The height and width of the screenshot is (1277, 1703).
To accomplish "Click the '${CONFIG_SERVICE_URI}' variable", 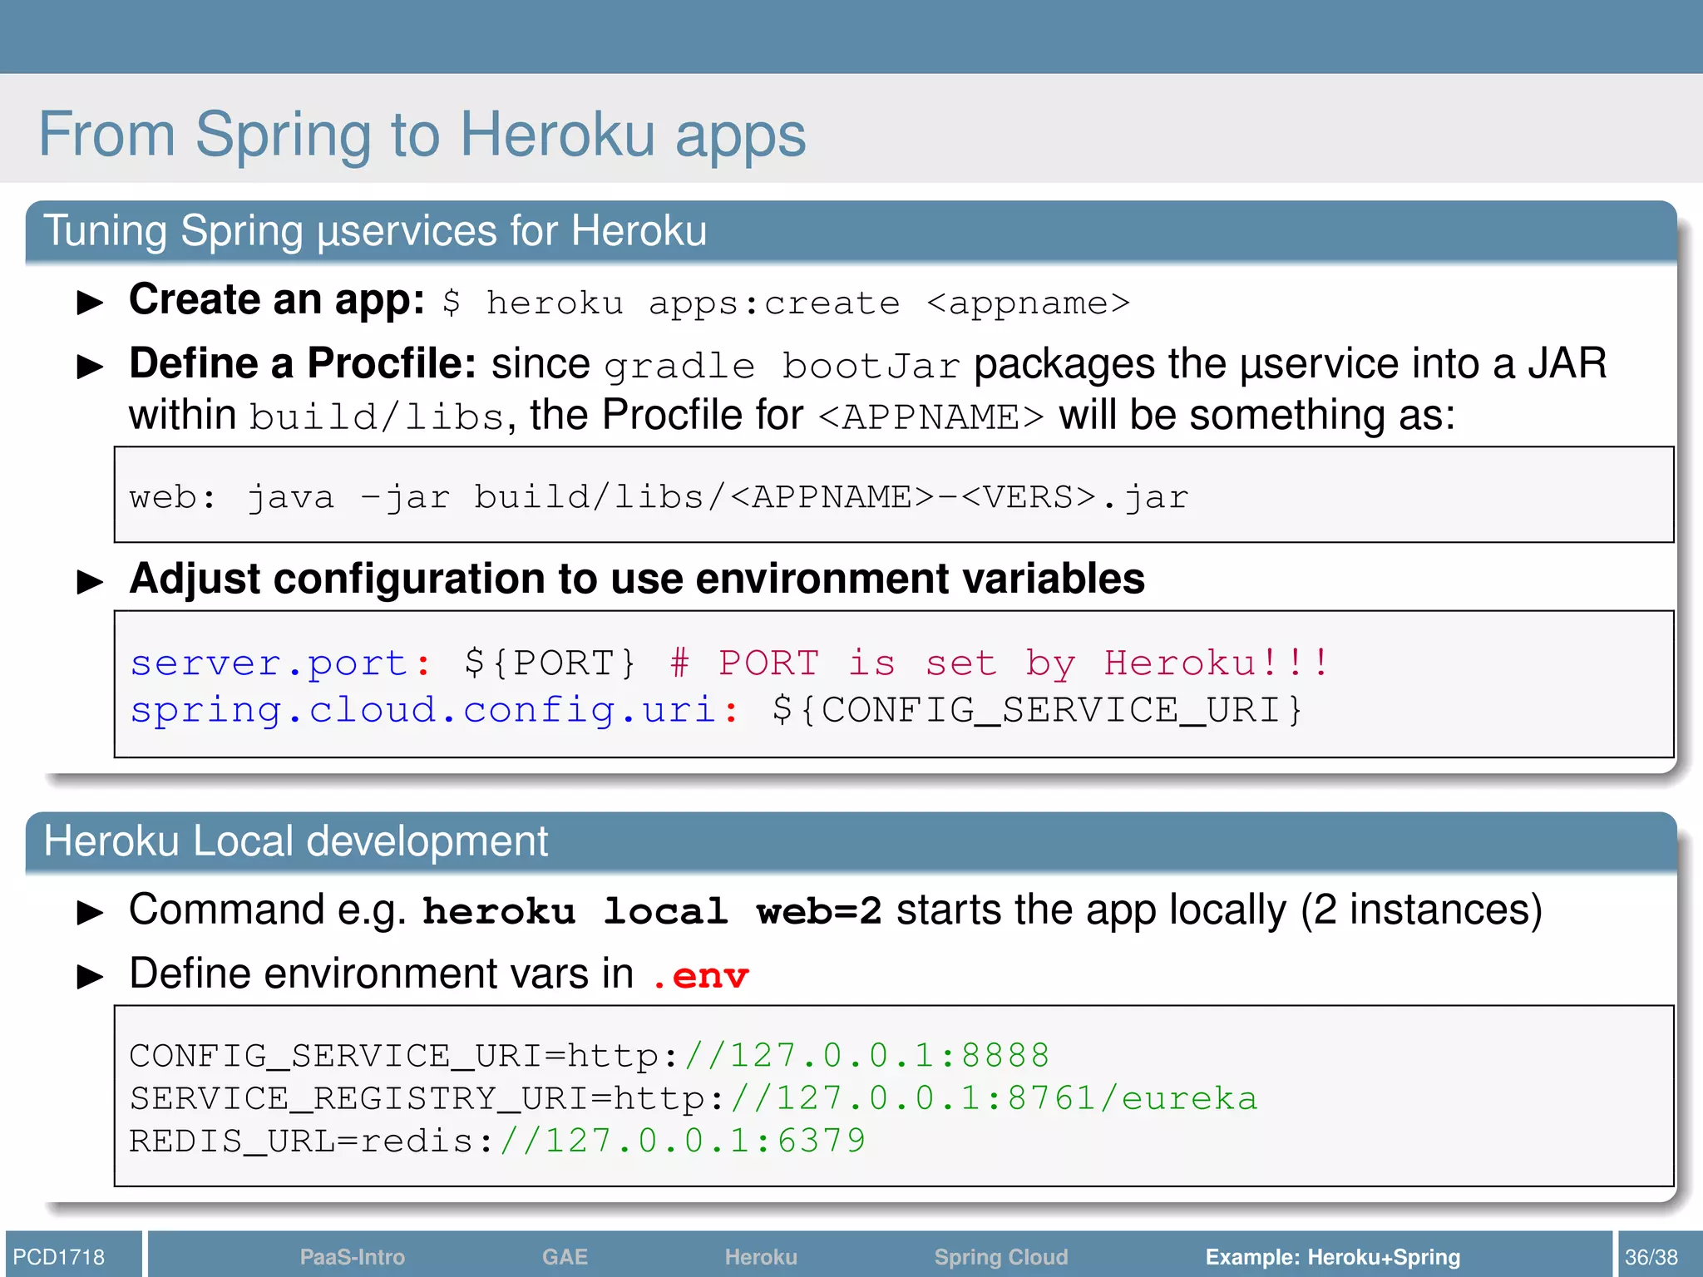I will tap(1038, 710).
